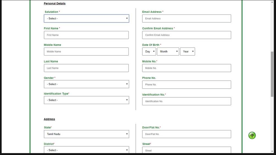Select the Identification No. text field
The image size is (276, 155).
(x=186, y=101)
